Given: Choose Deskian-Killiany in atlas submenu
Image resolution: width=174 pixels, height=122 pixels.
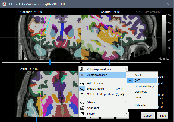Looking at the screenshot, I should tap(144, 86).
